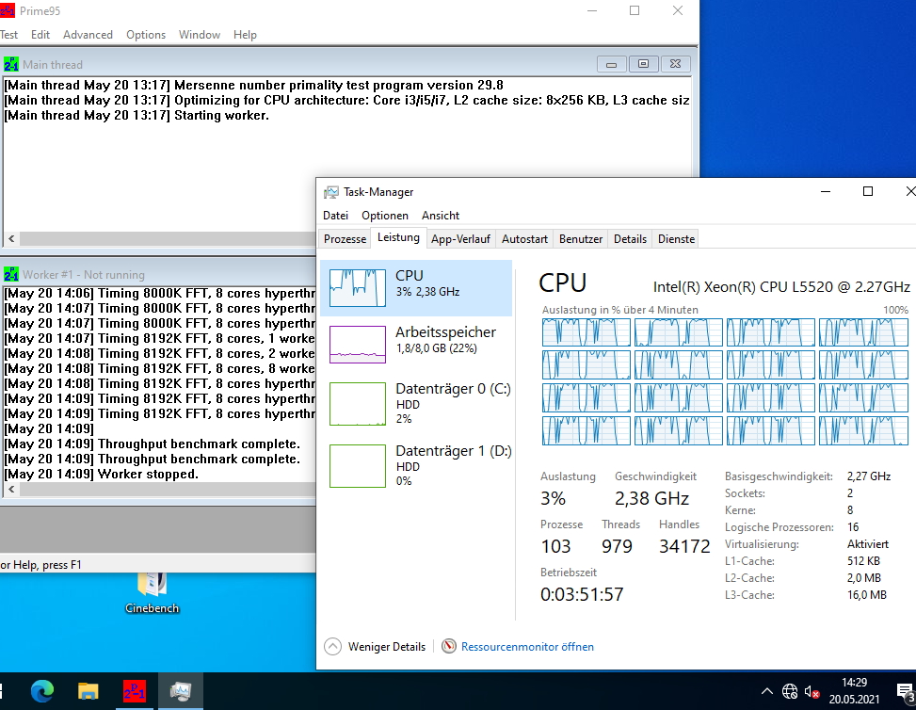Click the Handles value 34172
916x710 pixels.
pos(684,546)
